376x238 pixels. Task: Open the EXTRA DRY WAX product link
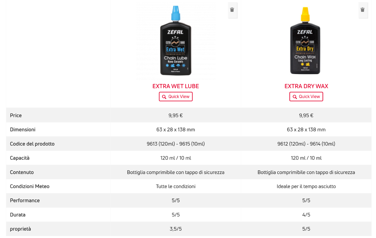(x=306, y=86)
